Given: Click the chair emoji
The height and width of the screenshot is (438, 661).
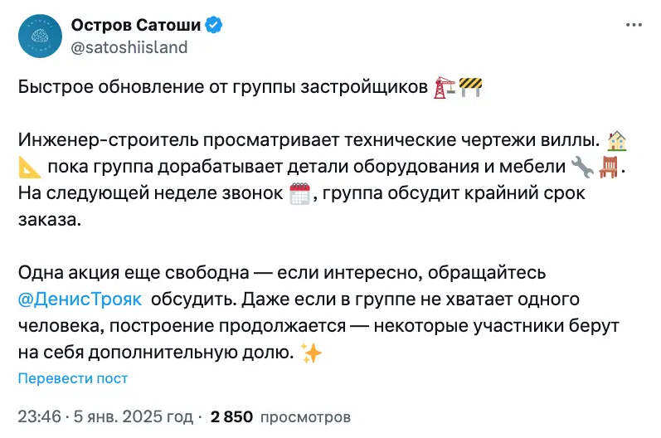Looking at the screenshot, I should point(609,167).
